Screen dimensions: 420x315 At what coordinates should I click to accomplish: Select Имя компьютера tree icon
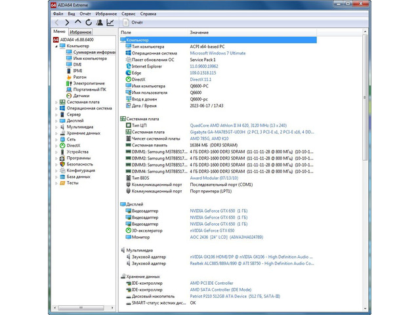(x=69, y=58)
